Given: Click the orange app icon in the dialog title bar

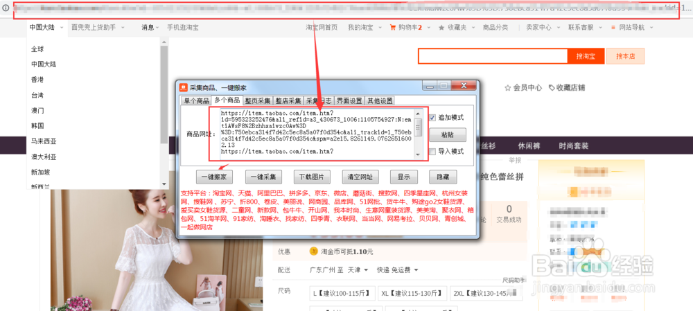Looking at the screenshot, I should coord(183,87).
